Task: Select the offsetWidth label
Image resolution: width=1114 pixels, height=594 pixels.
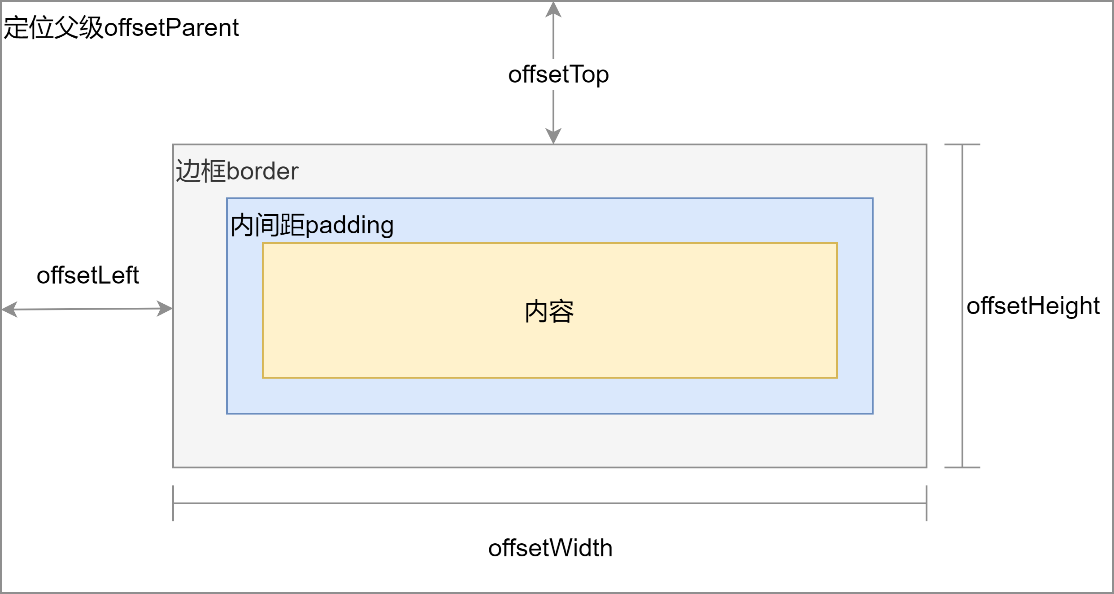Action: pyautogui.click(x=550, y=548)
